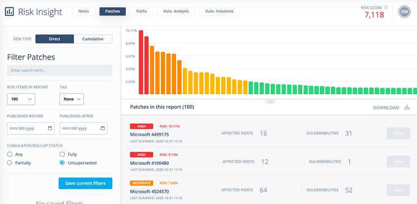Click Save current filters button
Screen dimensions: 417x204
click(x=85, y=183)
